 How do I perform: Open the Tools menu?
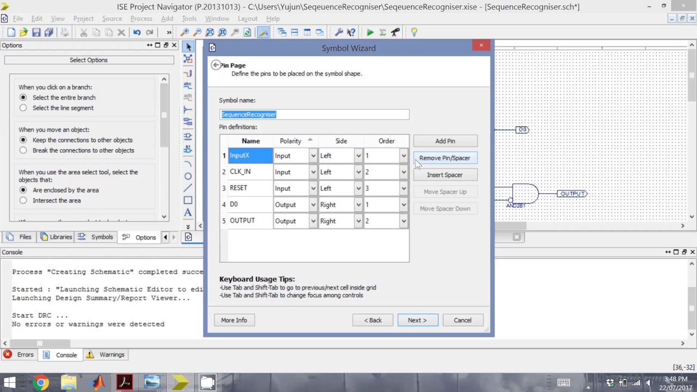coord(189,19)
